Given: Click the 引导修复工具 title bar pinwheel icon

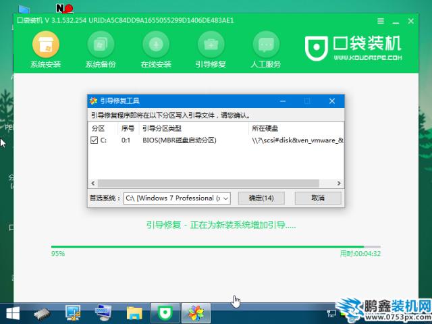Looking at the screenshot, I should coord(93,101).
